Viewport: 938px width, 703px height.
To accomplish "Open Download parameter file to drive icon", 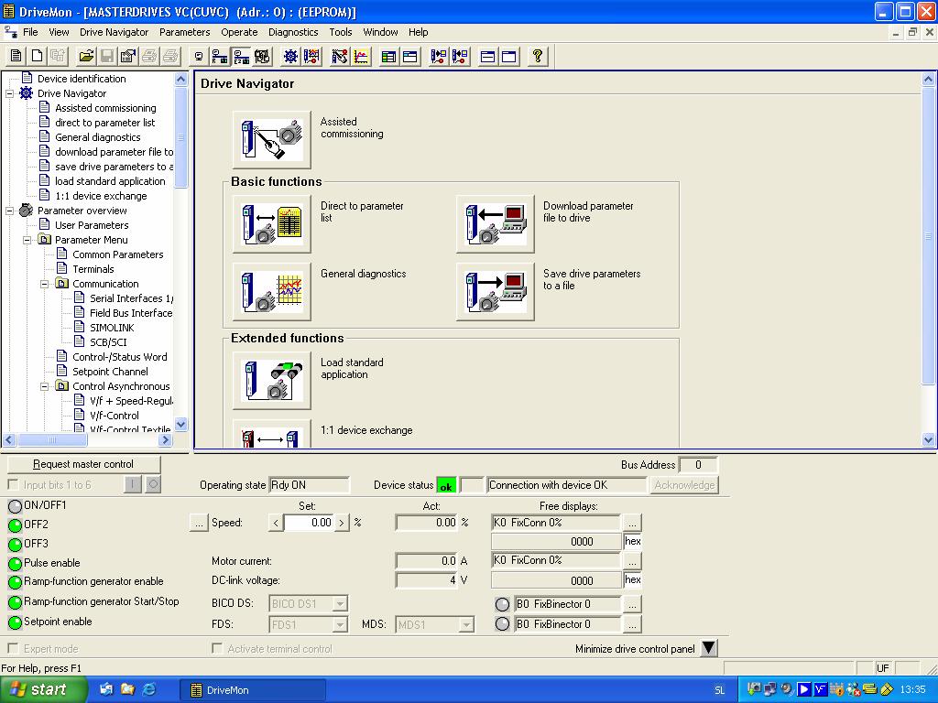I will coord(496,223).
